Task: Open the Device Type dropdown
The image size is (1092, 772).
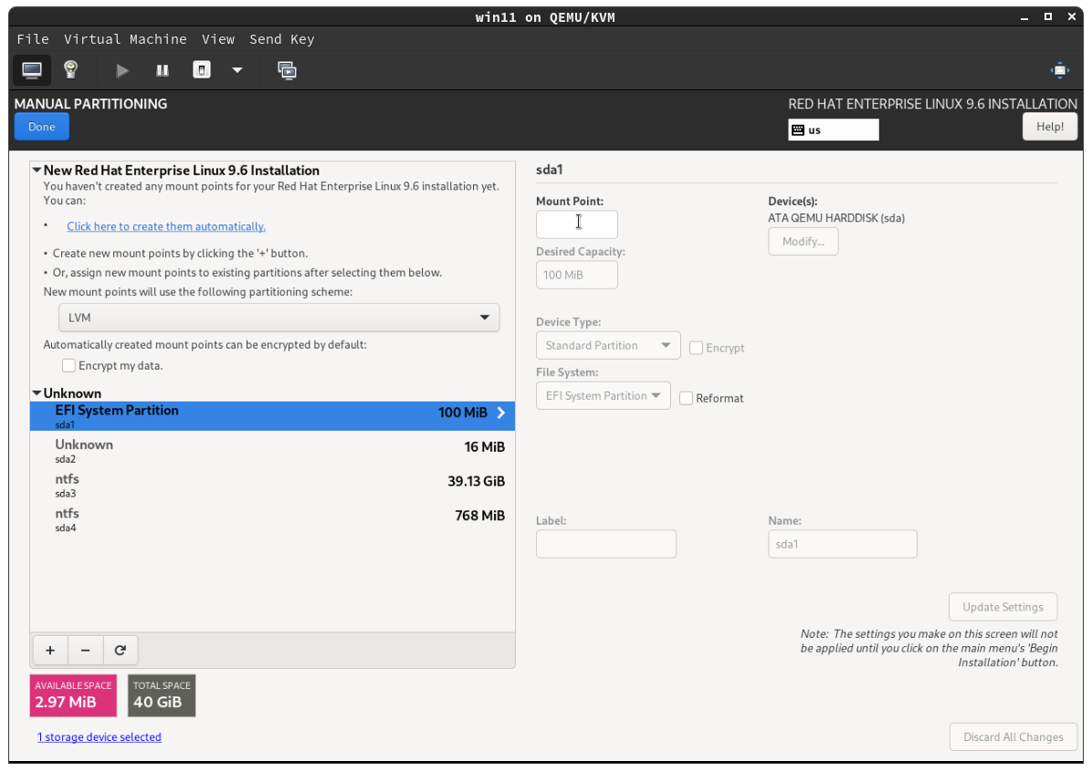Action: click(608, 345)
